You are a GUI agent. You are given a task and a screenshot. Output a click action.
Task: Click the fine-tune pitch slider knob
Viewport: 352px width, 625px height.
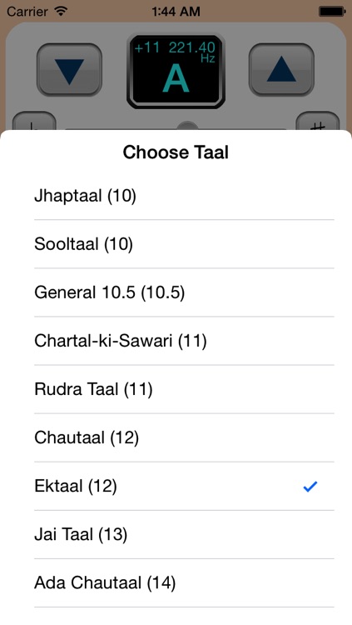click(x=187, y=126)
